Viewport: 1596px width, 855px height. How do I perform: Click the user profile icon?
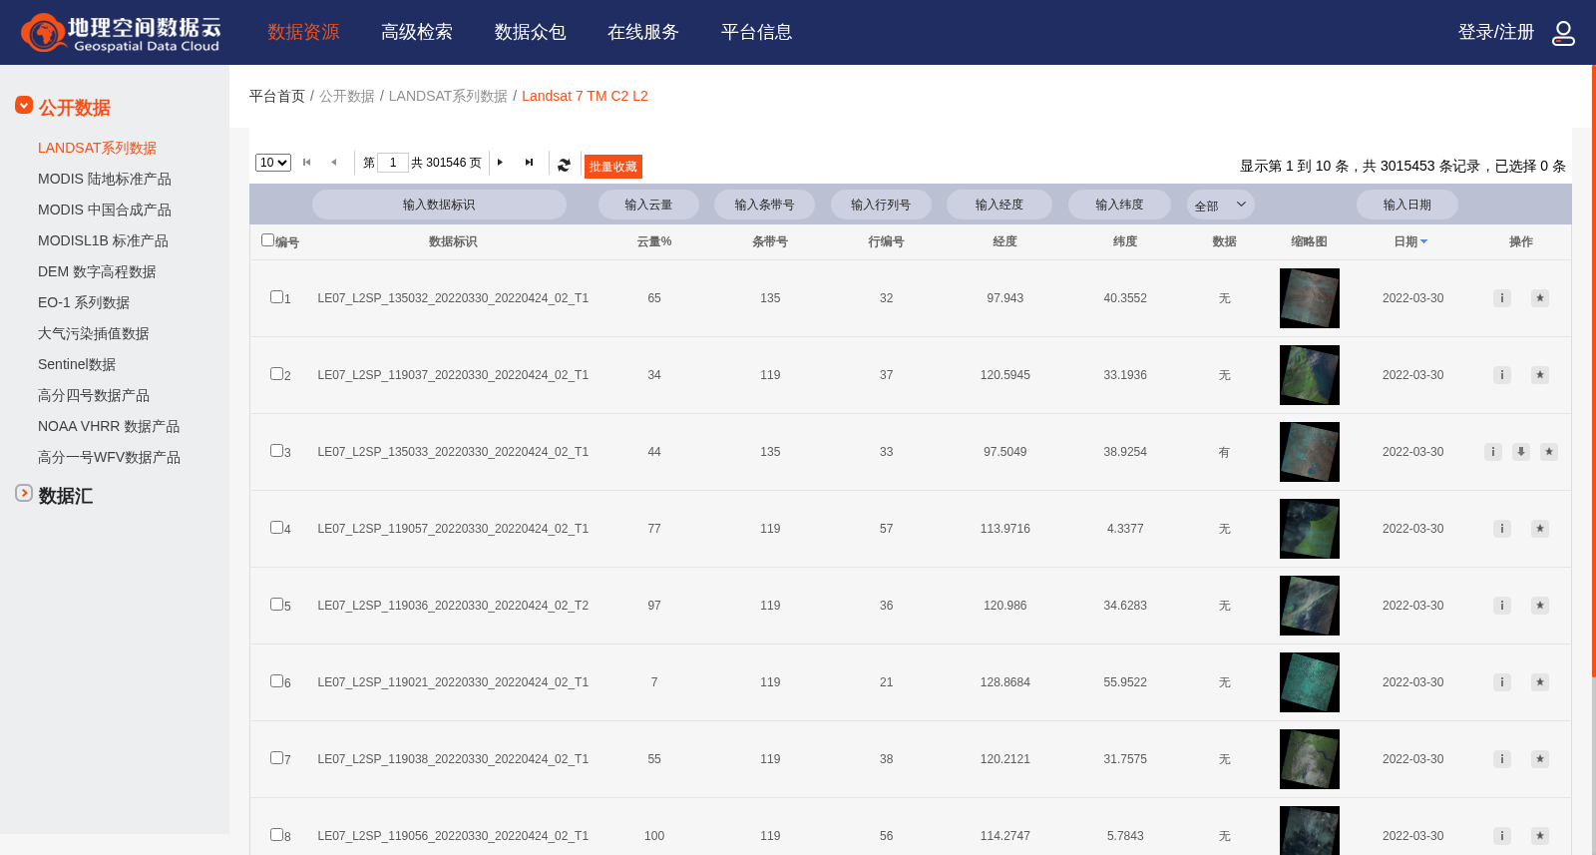[1563, 33]
